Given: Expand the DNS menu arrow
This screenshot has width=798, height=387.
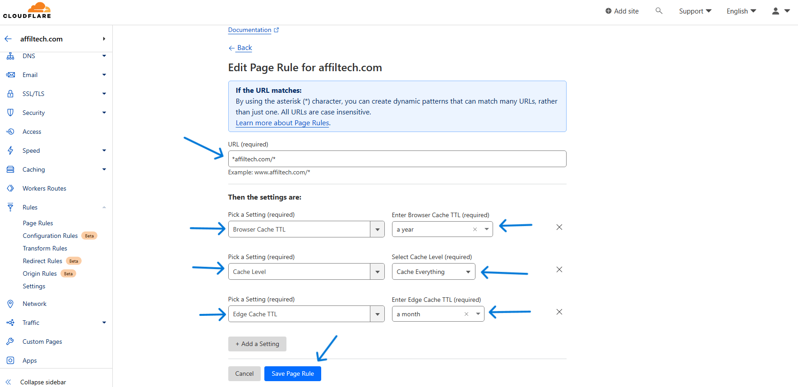Looking at the screenshot, I should 104,56.
